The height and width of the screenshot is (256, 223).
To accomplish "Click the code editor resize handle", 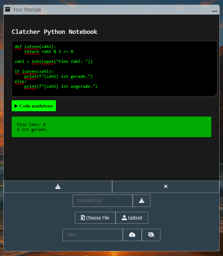I will pos(215,95).
